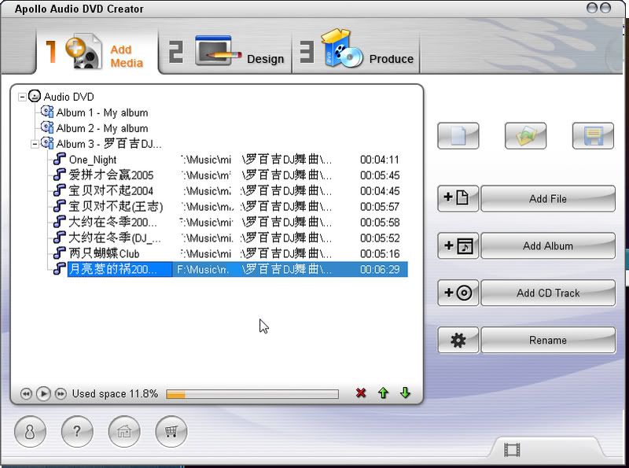Open the Produce step tab
The image size is (629, 468).
[356, 53]
